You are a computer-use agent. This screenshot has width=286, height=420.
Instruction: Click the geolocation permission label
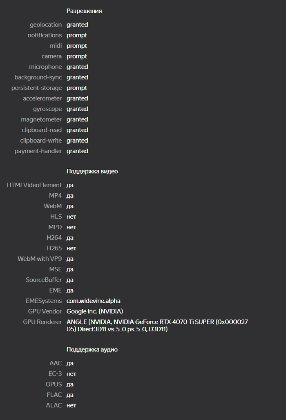[46, 25]
